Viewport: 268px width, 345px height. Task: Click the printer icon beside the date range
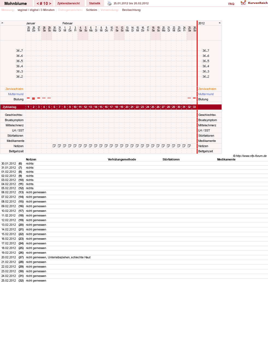(110, 3)
